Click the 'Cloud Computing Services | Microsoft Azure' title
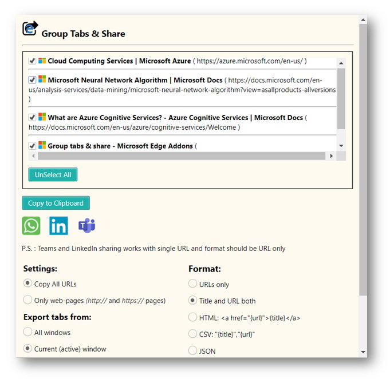The height and width of the screenshot is (379, 390). [119, 61]
